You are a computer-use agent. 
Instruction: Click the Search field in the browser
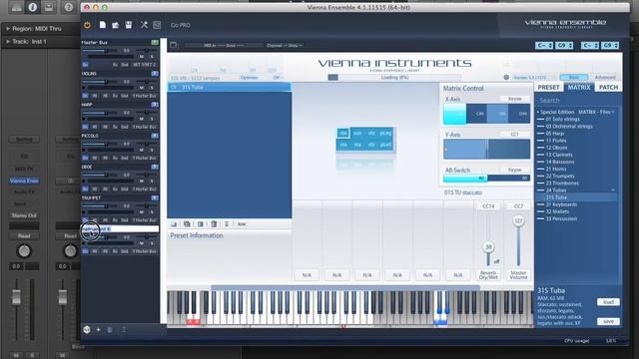tap(578, 101)
